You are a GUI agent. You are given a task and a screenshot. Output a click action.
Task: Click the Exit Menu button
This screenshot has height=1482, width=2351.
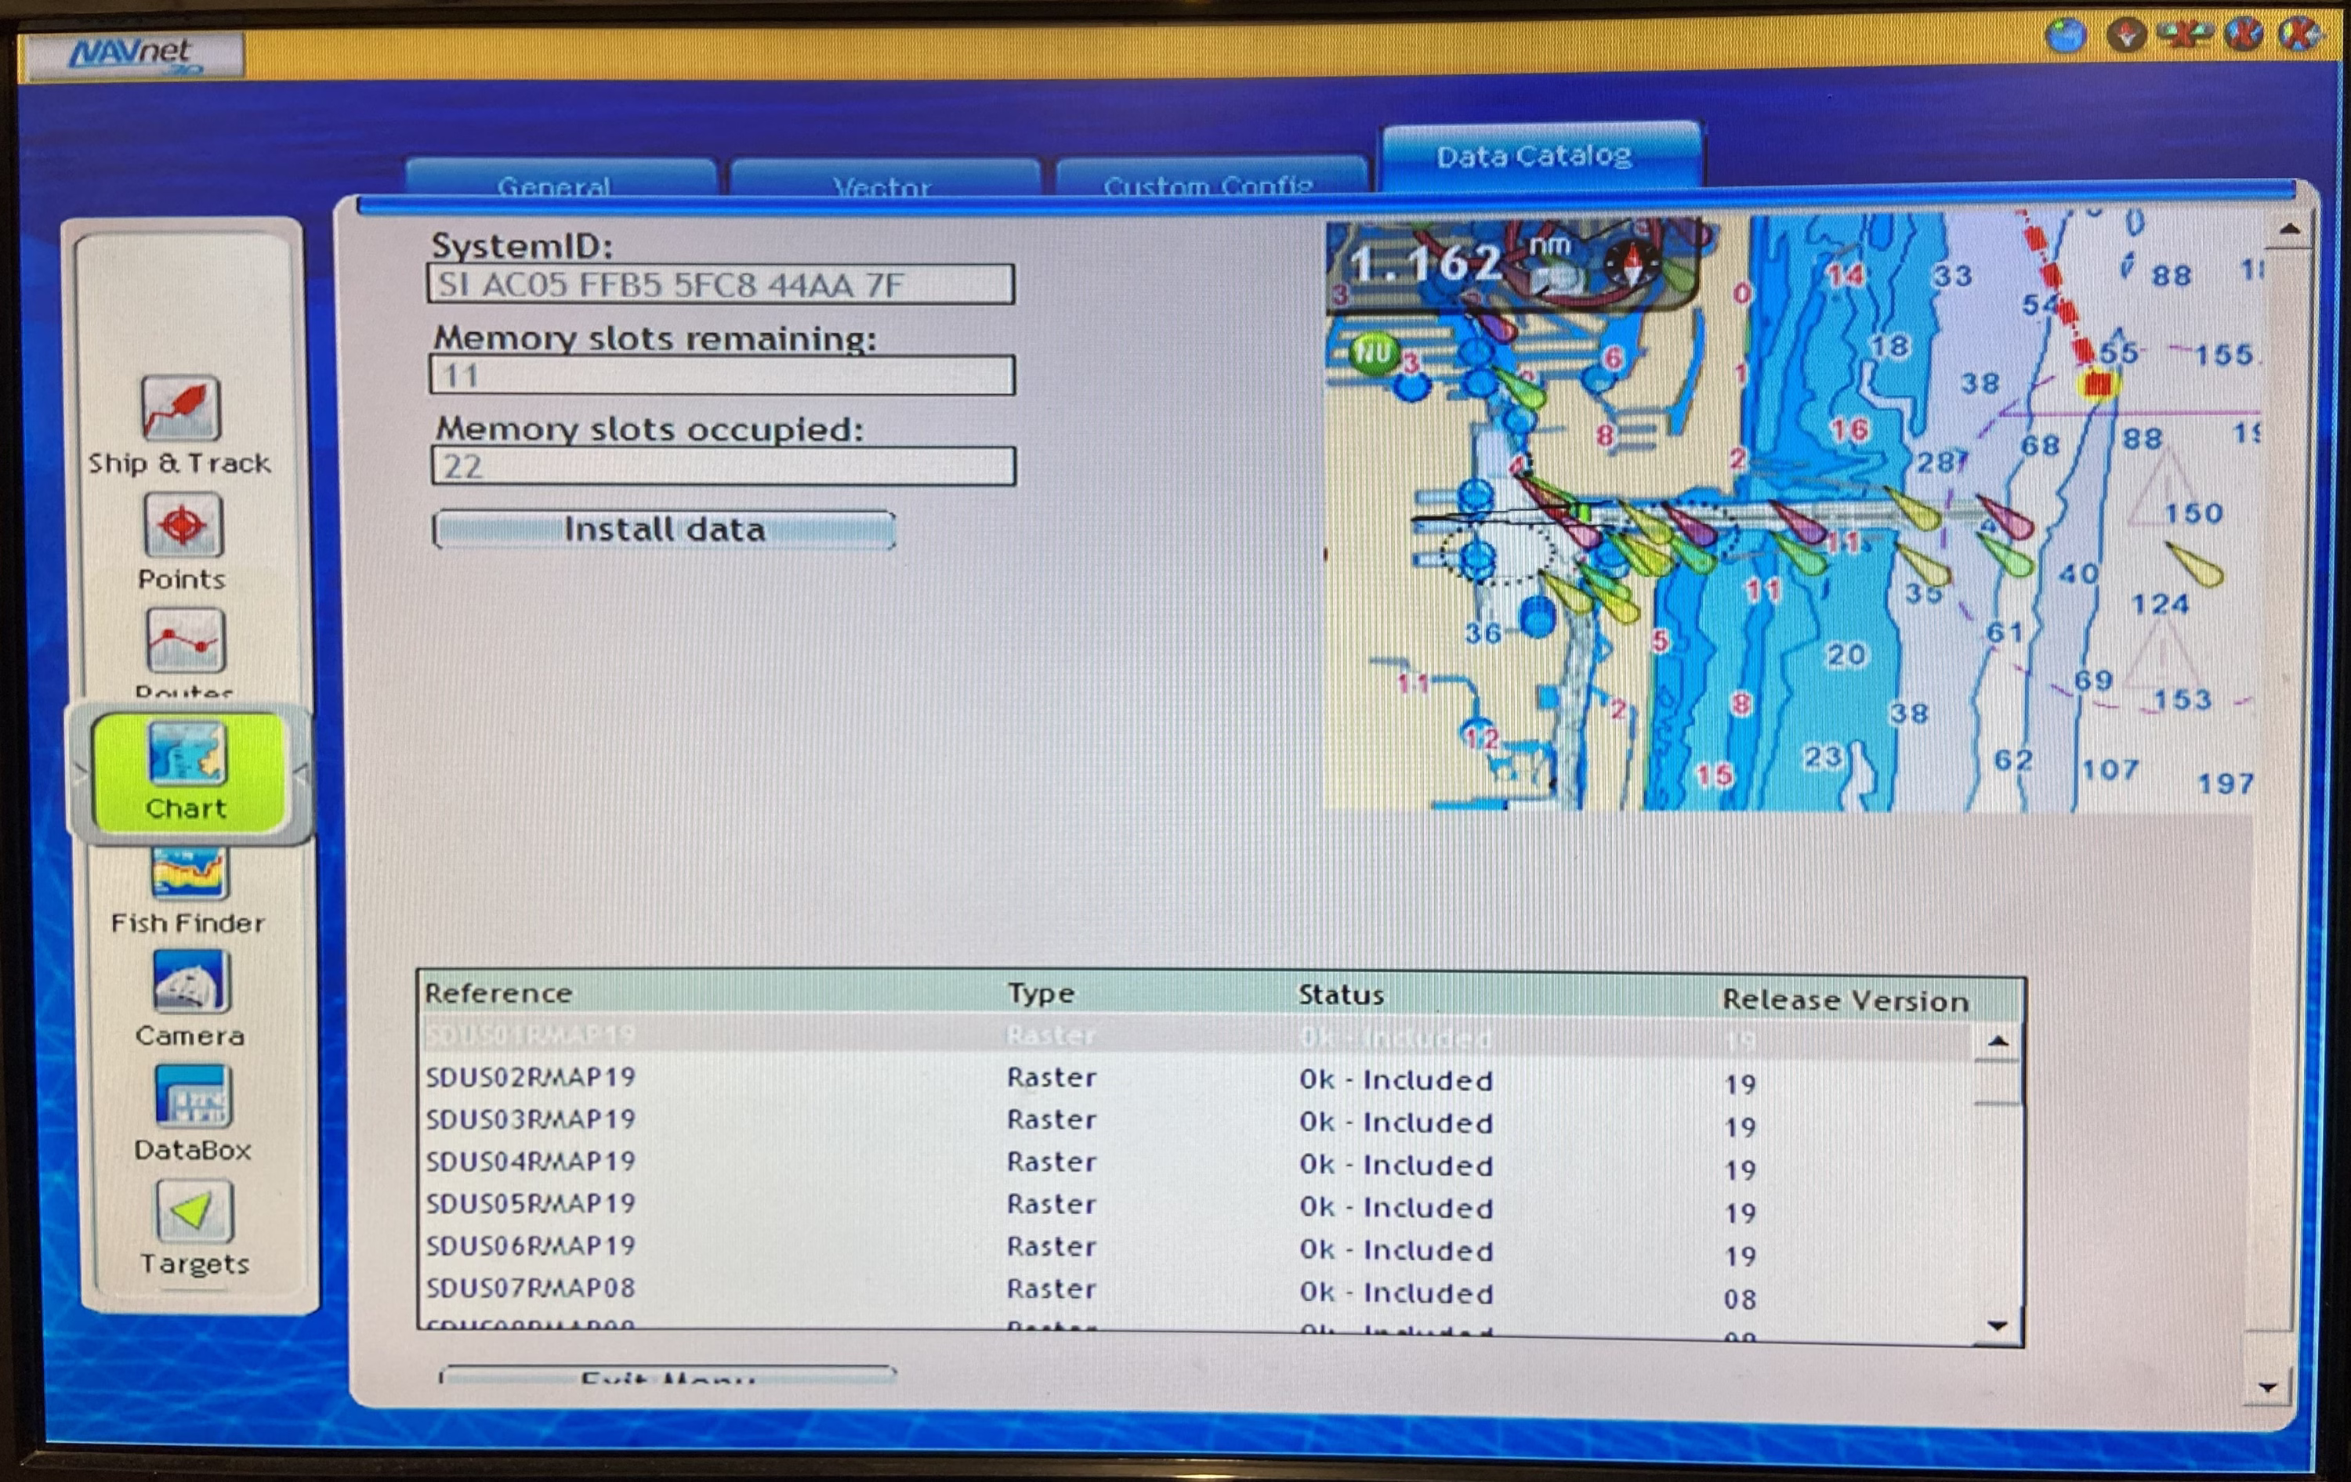(x=667, y=1375)
